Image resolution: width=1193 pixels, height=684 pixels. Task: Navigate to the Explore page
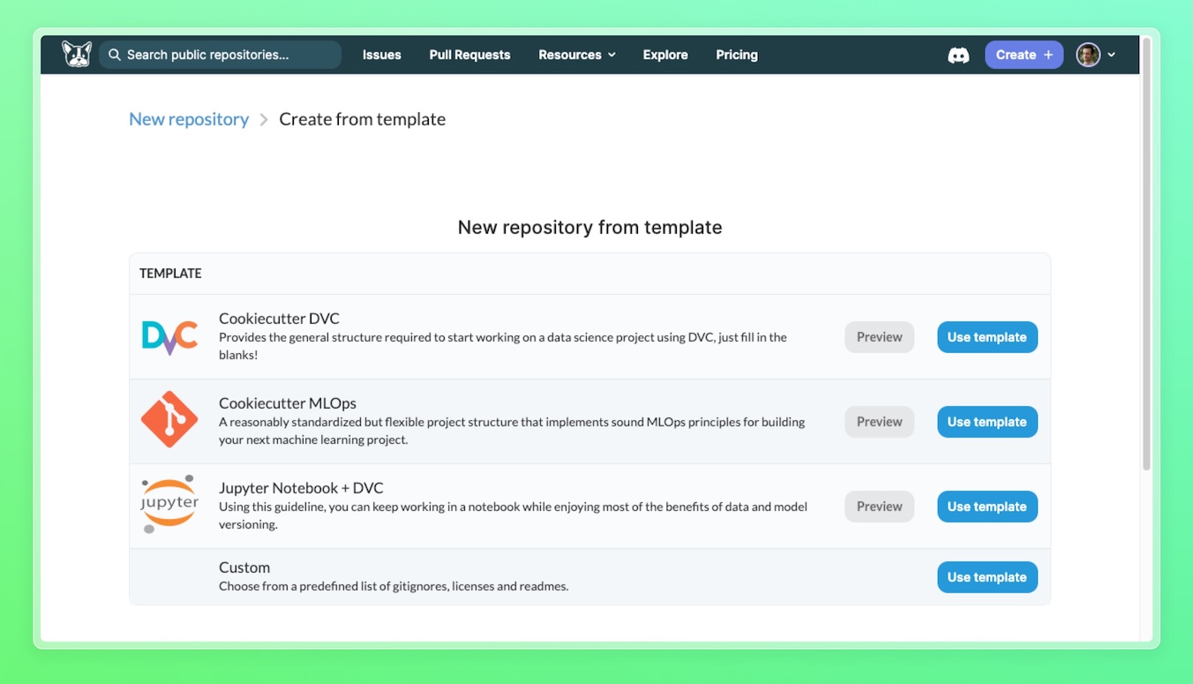point(665,55)
